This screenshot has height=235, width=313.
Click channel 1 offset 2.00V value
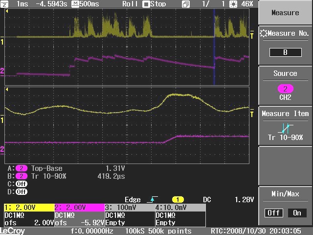pos(44,223)
